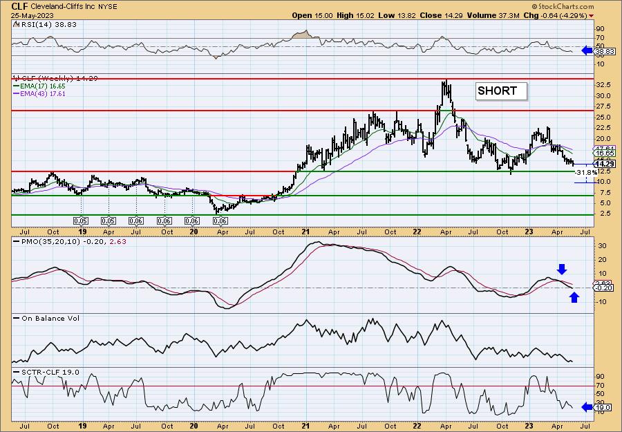Click the 38.83 RSI value tag on axis

605,52
